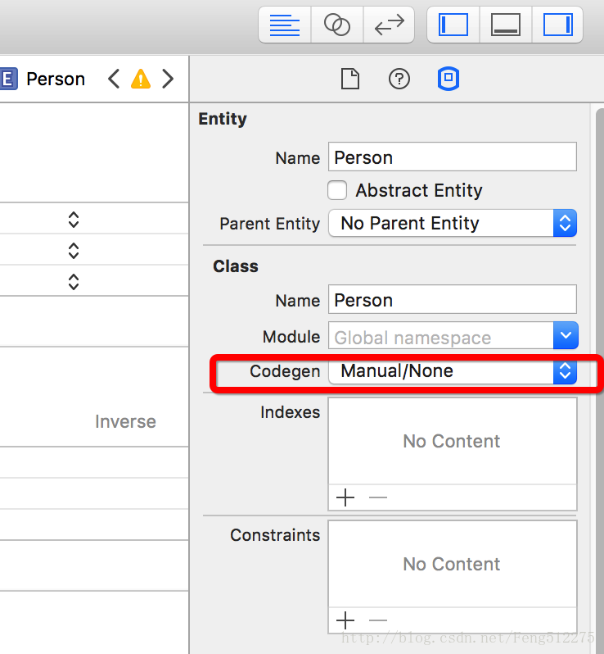This screenshot has width=604, height=654.
Task: Open the Assistant editor
Action: (337, 25)
